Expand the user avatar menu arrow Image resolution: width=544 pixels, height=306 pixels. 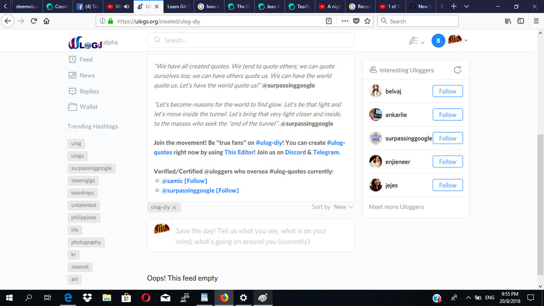(x=466, y=41)
